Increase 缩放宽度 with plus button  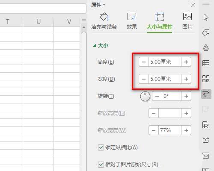[186, 130]
